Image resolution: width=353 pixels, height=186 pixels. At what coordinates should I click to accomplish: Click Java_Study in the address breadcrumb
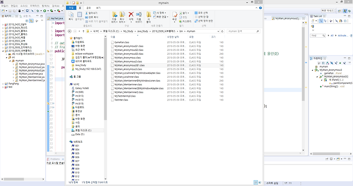[x=143, y=31]
